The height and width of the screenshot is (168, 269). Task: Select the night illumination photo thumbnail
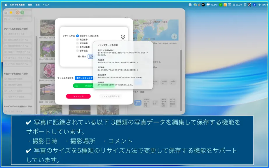(80, 110)
